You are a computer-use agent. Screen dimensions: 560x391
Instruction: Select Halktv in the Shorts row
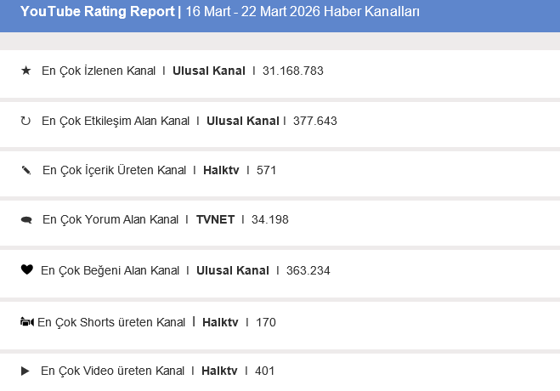point(220,322)
